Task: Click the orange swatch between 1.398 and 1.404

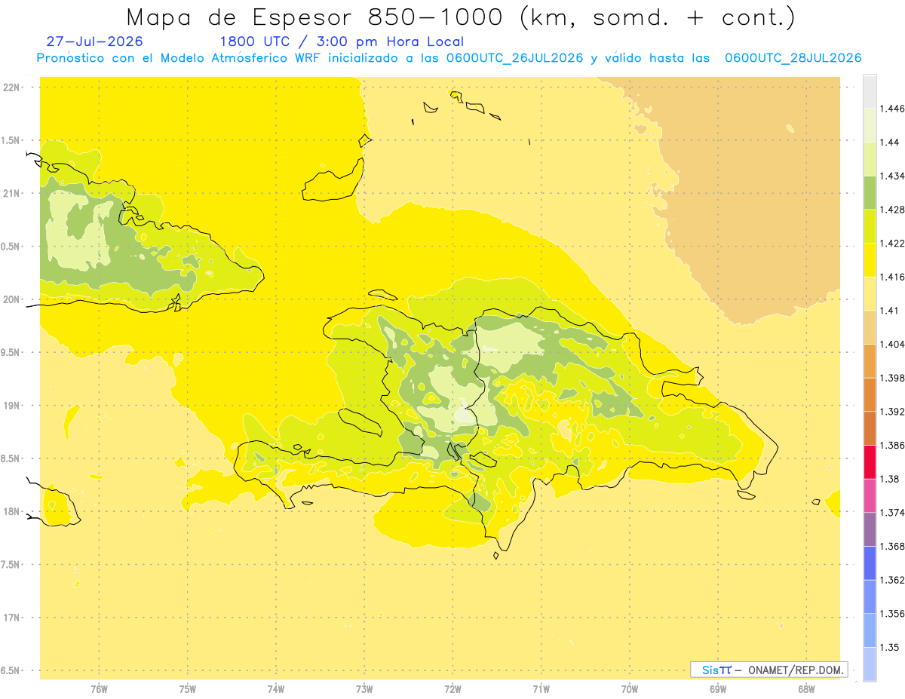Action: point(870,361)
